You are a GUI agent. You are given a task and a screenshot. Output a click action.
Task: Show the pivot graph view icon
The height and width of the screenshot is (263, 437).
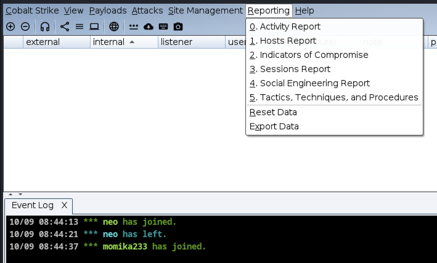[65, 27]
